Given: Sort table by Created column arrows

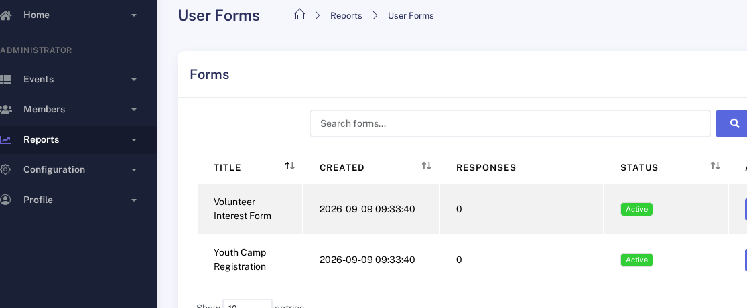Looking at the screenshot, I should (426, 165).
